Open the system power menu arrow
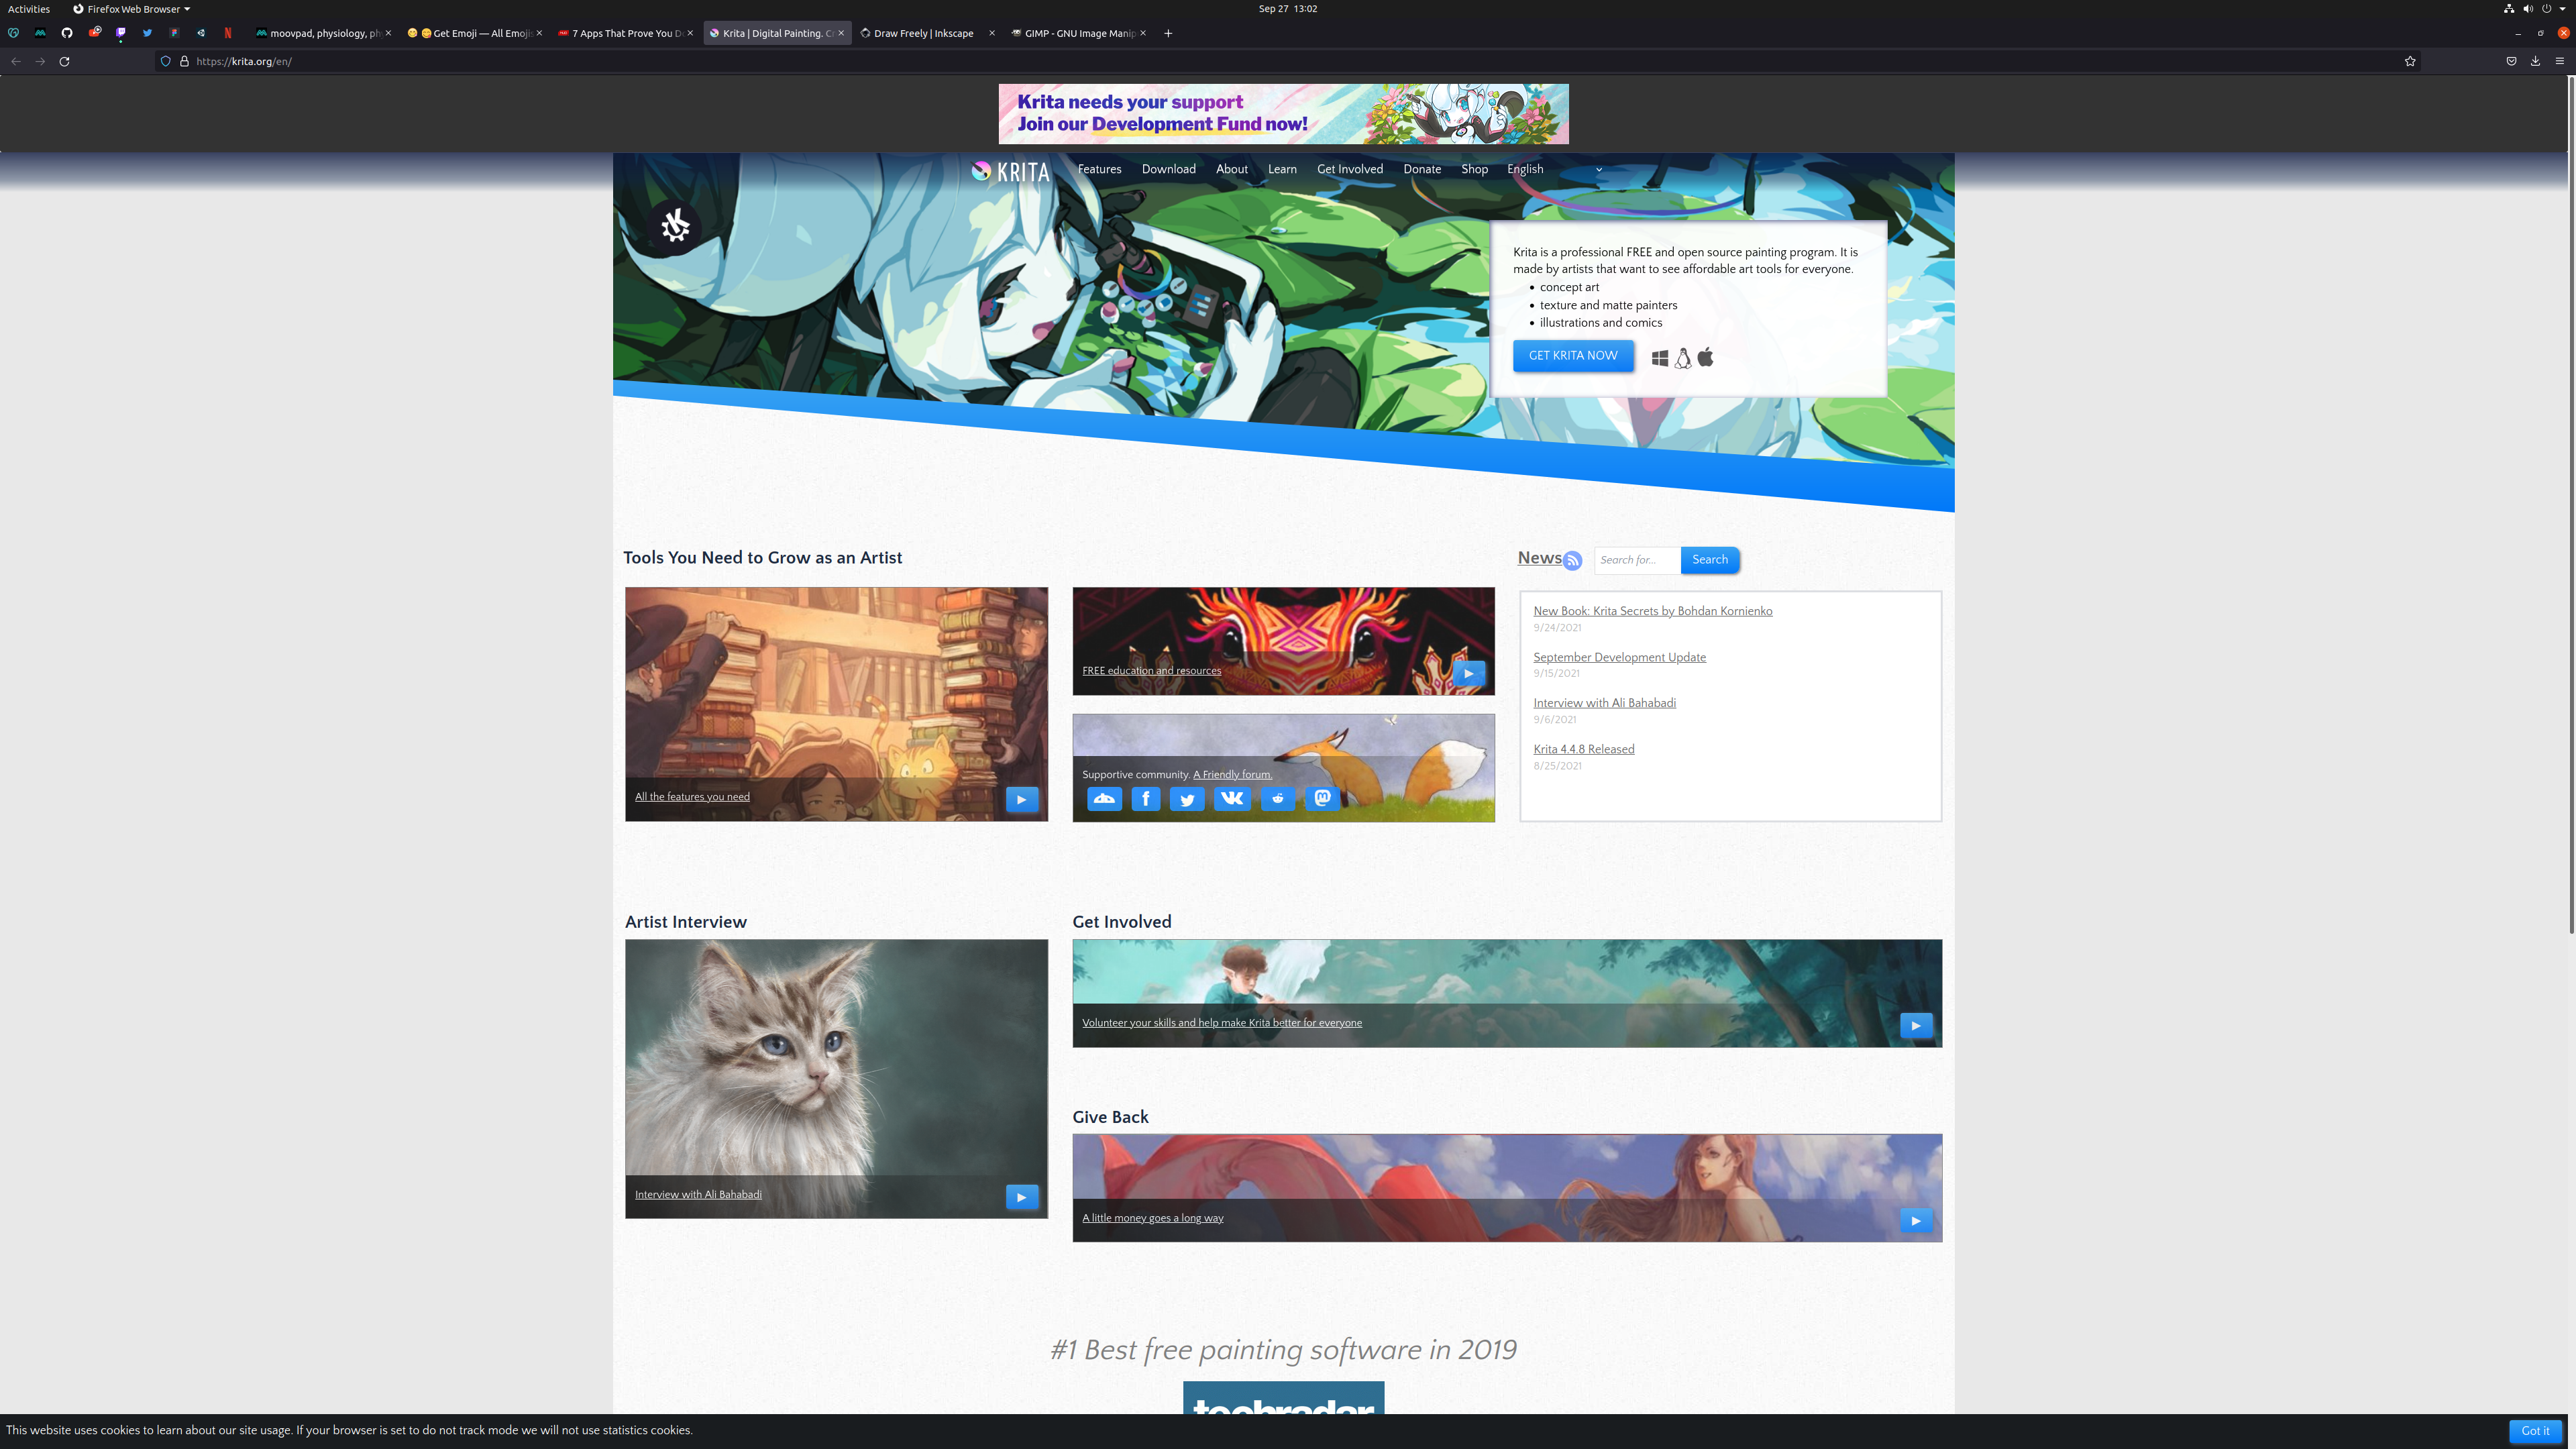Image resolution: width=2576 pixels, height=1449 pixels. click(x=2562, y=9)
